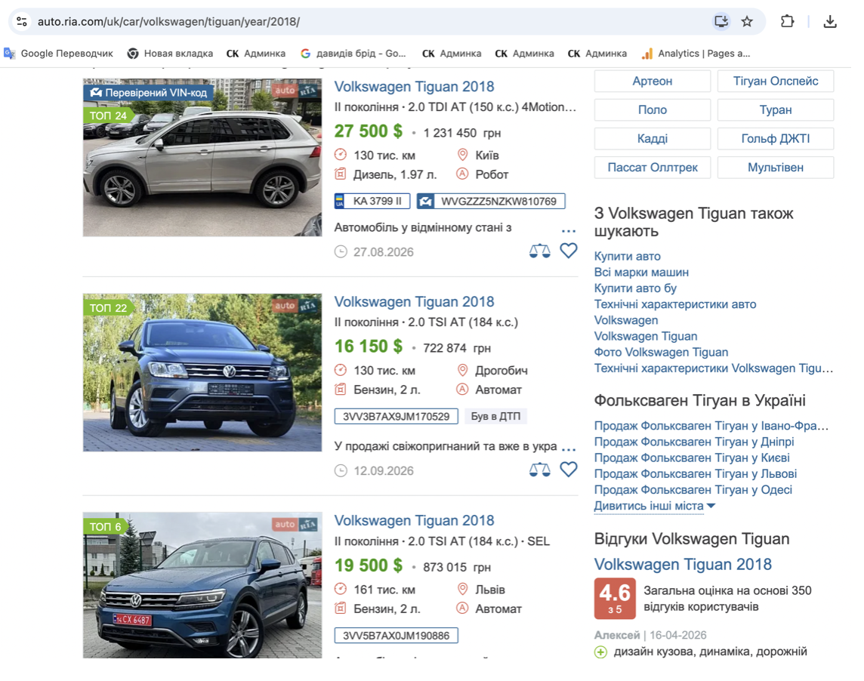The image size is (864, 681).
Task: Expand description of the Київ Tiguan listing
Action: pyautogui.click(x=569, y=230)
